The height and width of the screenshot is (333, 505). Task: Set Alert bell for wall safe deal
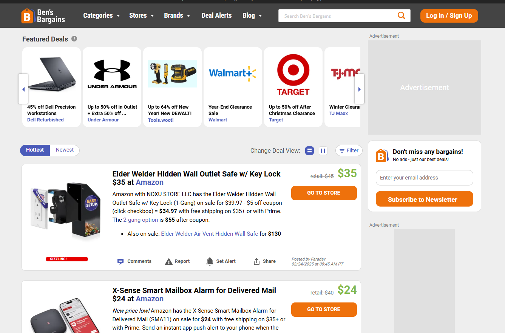(x=221, y=261)
